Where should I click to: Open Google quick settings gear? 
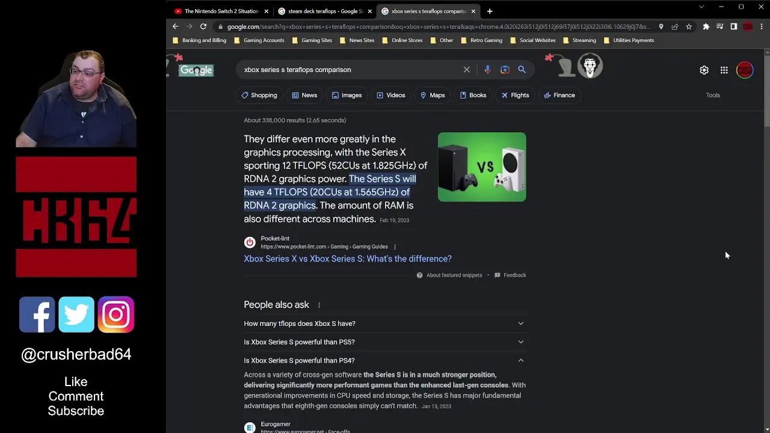click(x=704, y=70)
